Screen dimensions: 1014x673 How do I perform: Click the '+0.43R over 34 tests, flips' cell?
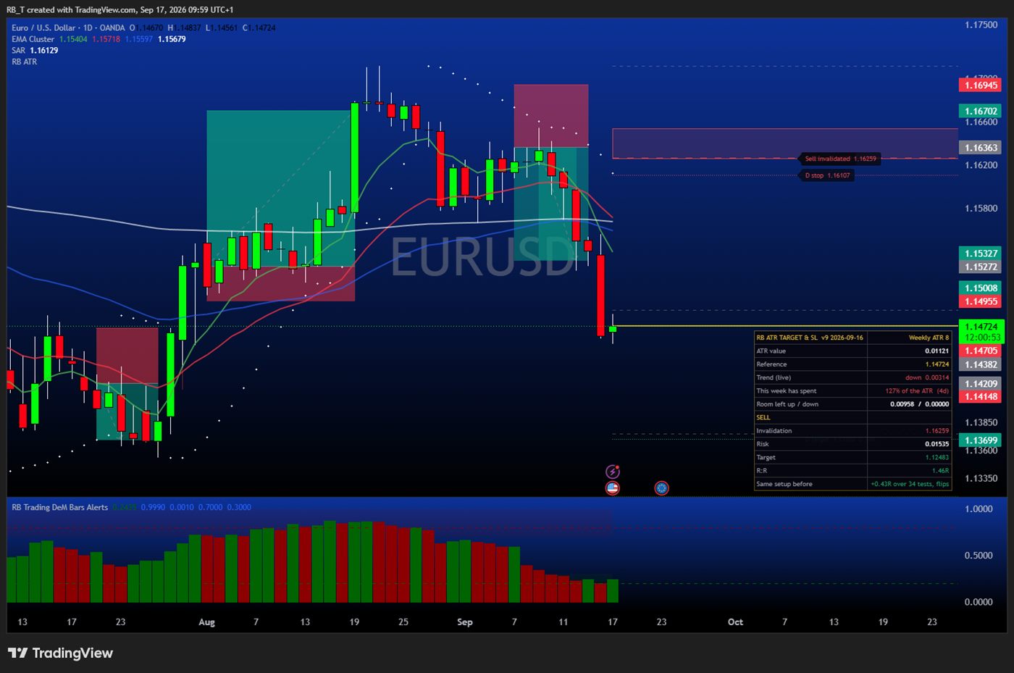(910, 484)
